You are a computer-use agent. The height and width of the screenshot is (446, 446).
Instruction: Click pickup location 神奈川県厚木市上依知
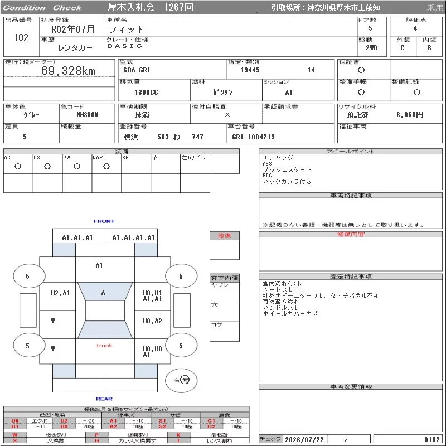coord(343,8)
